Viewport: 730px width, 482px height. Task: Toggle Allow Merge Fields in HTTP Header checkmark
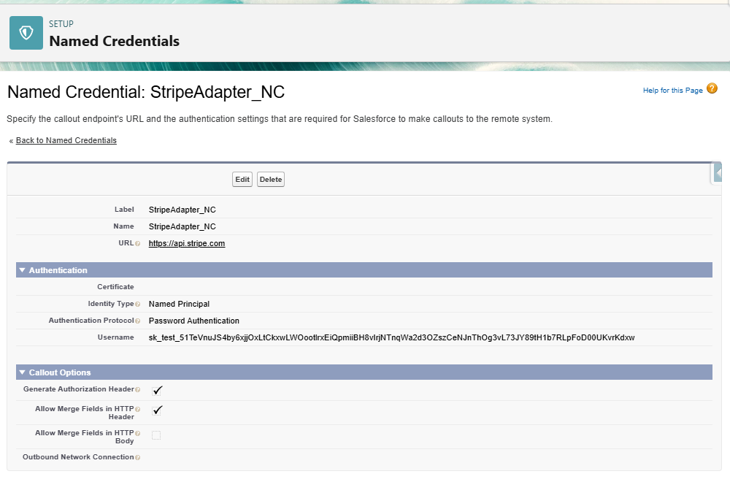158,410
